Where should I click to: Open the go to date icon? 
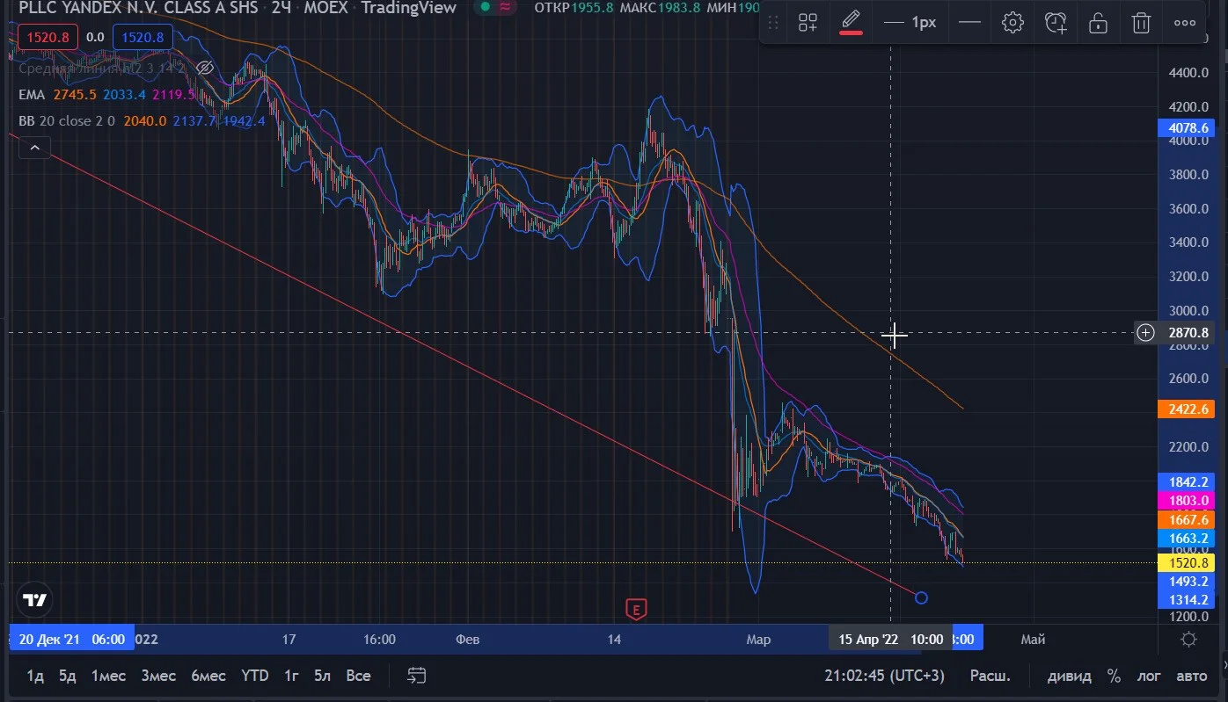click(x=417, y=676)
